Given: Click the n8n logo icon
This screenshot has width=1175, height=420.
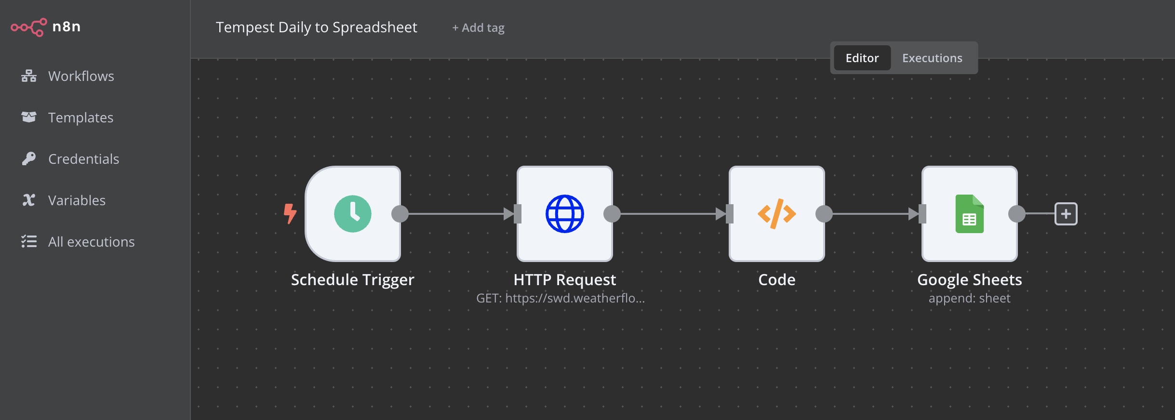Looking at the screenshot, I should tap(29, 27).
